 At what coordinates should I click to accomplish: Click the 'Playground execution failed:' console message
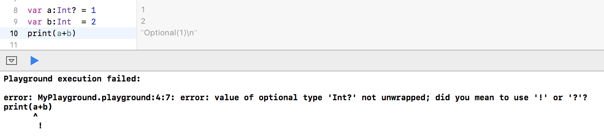click(x=72, y=79)
